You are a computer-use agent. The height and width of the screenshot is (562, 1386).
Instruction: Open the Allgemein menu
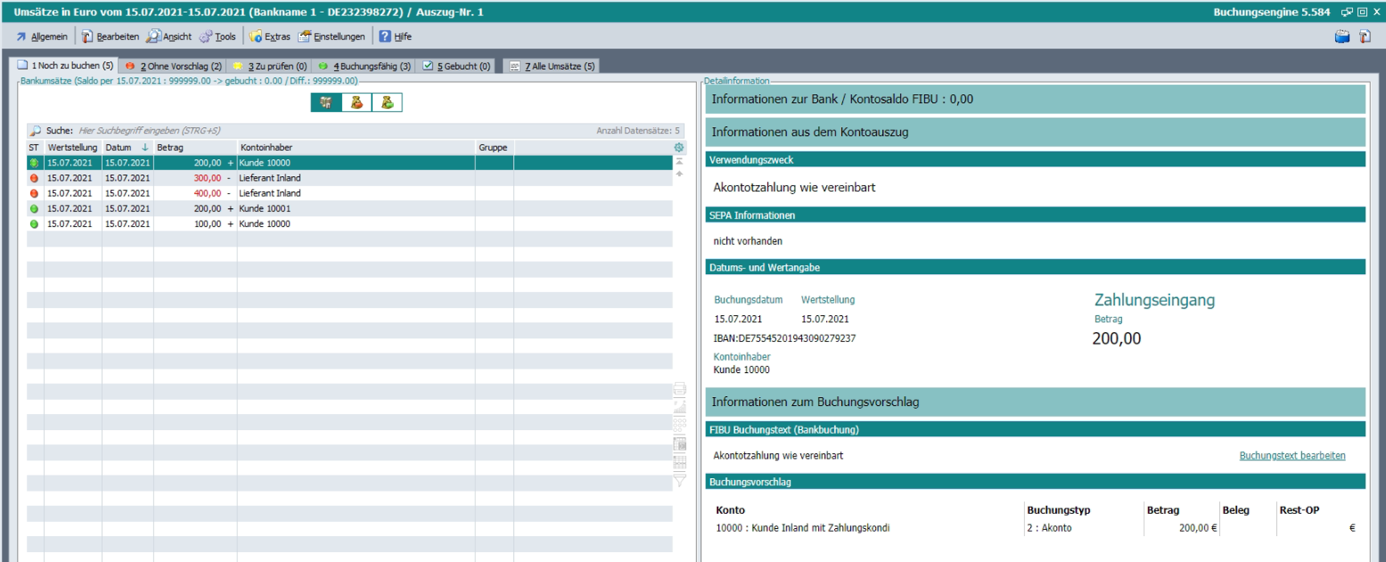(41, 37)
